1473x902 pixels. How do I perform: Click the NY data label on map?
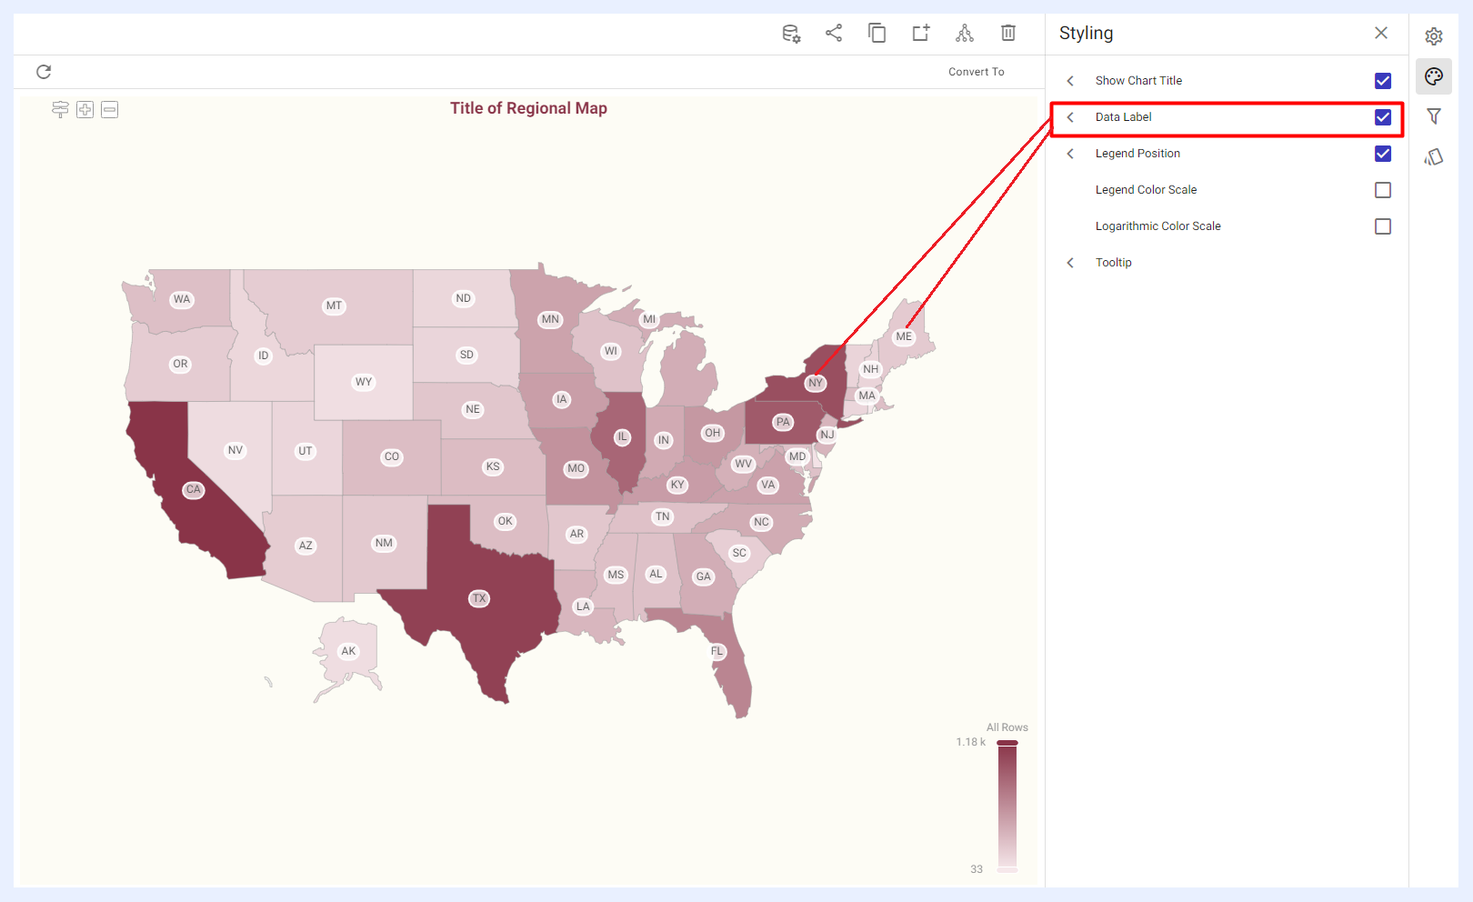816,384
